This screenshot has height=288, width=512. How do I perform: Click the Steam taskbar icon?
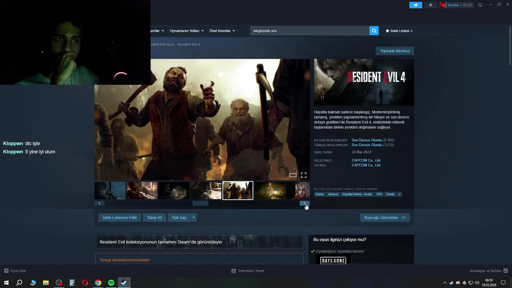[x=124, y=283]
